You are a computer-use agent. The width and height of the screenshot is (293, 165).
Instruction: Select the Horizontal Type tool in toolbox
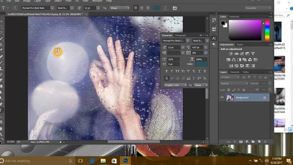click(x=1, y=110)
